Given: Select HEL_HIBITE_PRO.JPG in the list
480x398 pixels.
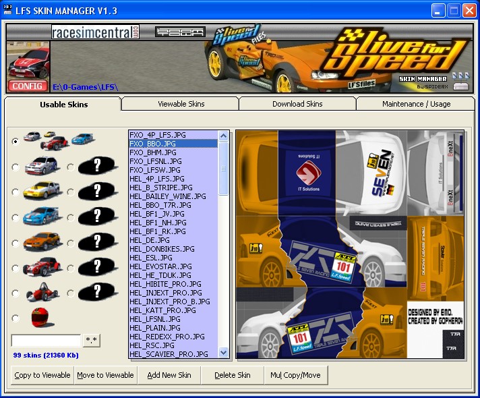Looking at the screenshot, I should coord(173,284).
